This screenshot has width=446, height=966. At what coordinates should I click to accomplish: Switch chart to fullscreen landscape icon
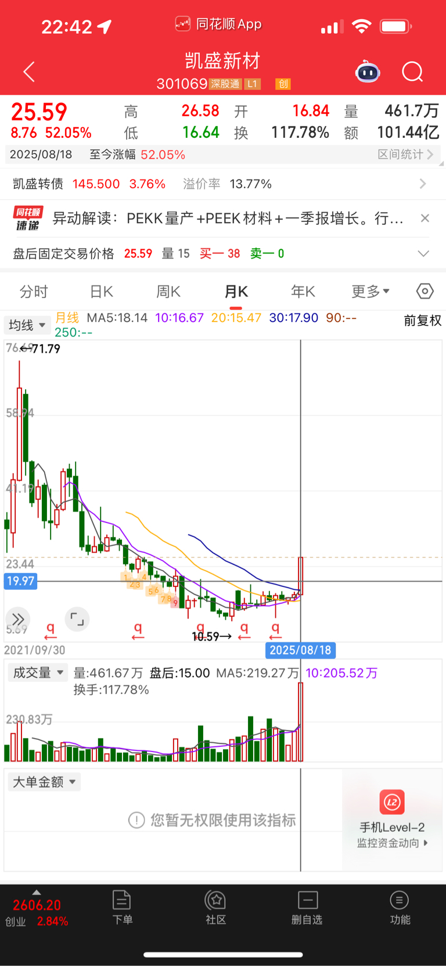pos(77,619)
